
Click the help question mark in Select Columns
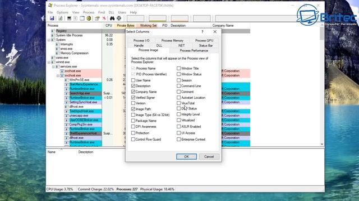click(x=202, y=32)
